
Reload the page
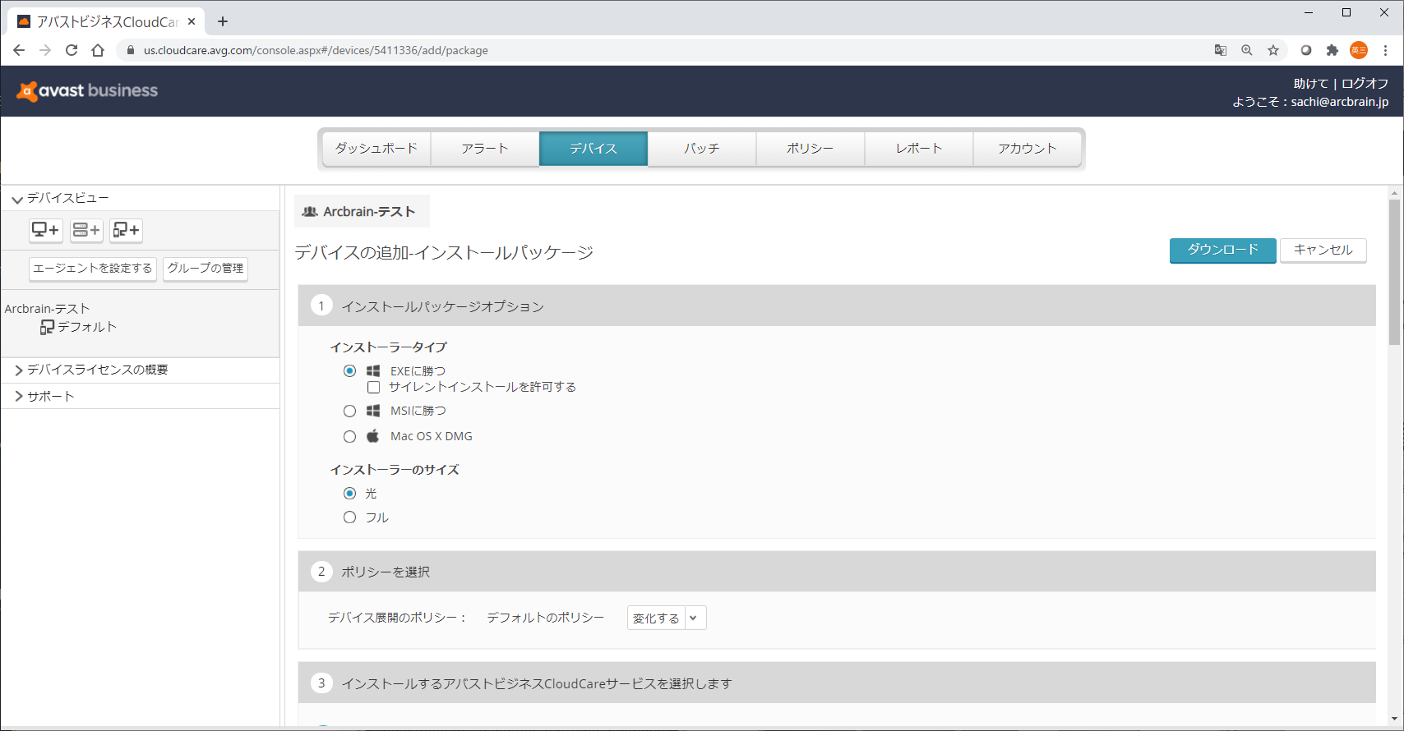[72, 50]
